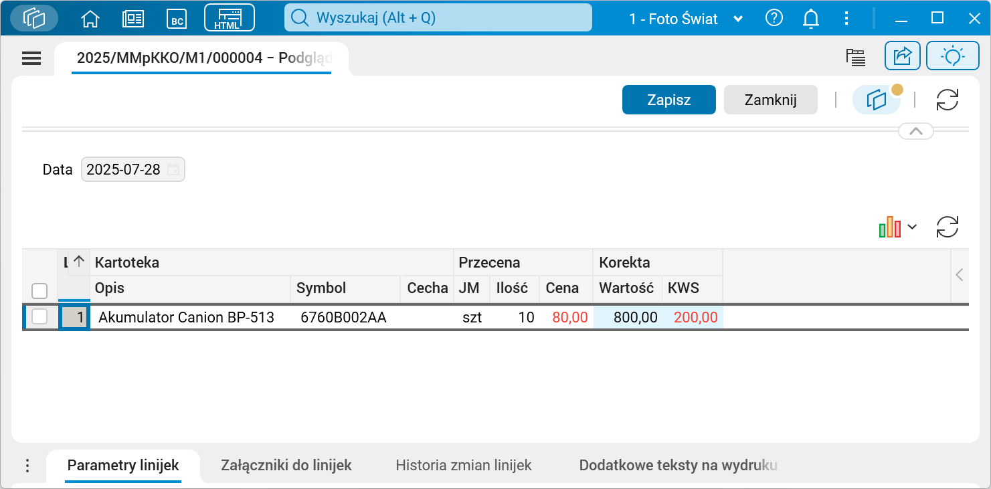Refresh the document with the refresh icon
Viewport: 991px width, 489px height.
(x=947, y=99)
